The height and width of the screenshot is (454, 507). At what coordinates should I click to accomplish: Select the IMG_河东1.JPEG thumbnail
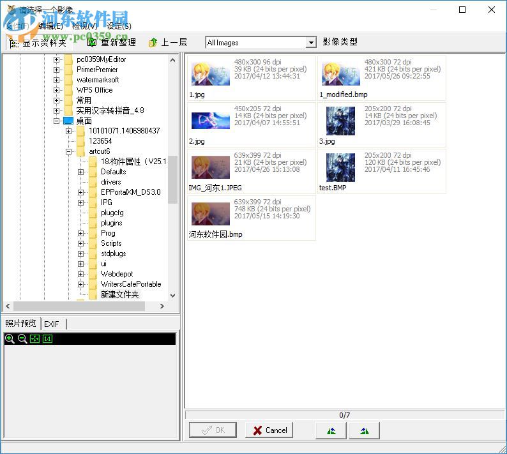click(x=251, y=171)
